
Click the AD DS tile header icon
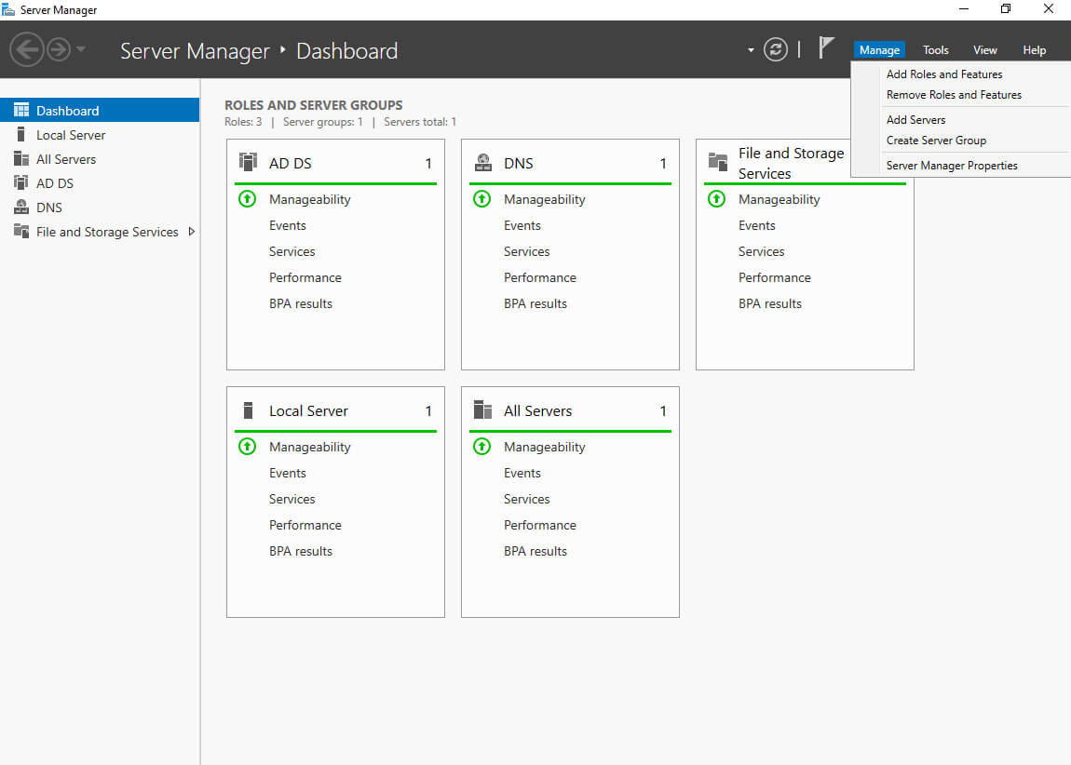pyautogui.click(x=248, y=162)
